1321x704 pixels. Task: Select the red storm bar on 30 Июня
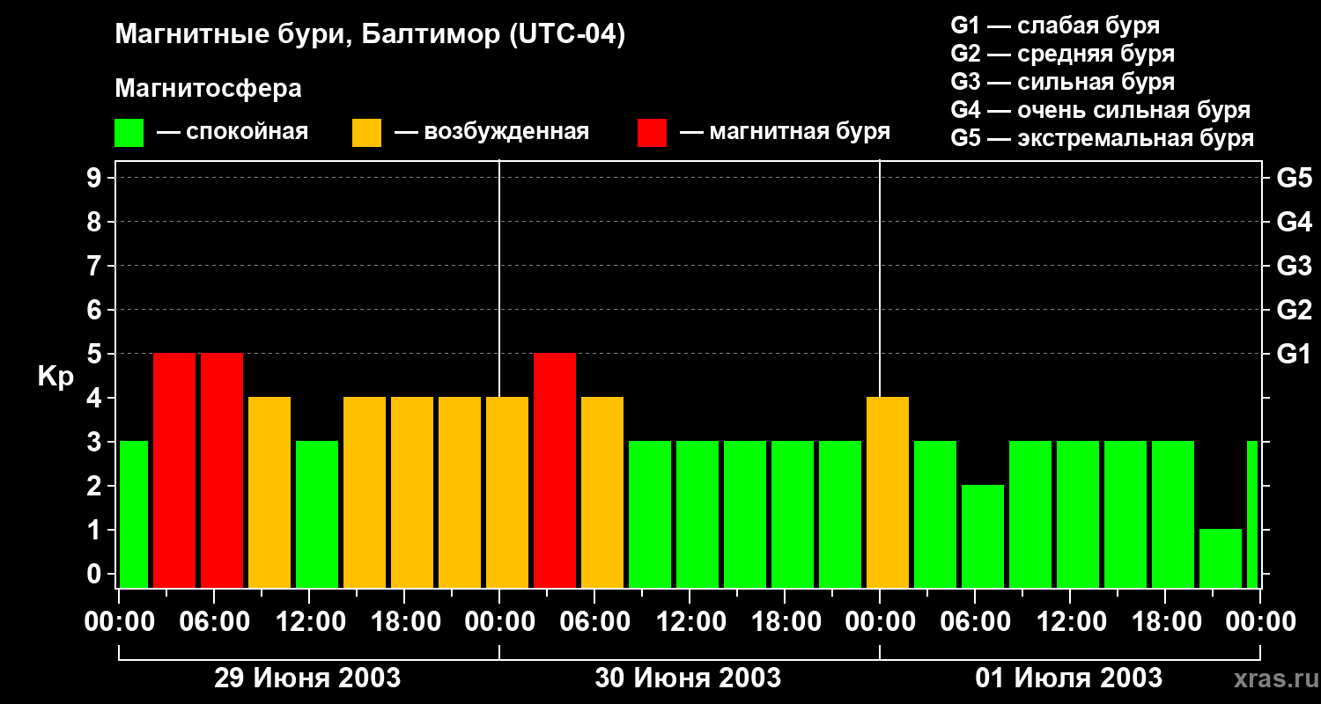pos(555,470)
